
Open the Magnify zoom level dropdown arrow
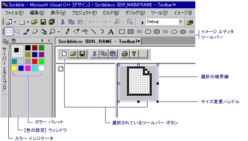[59, 32]
